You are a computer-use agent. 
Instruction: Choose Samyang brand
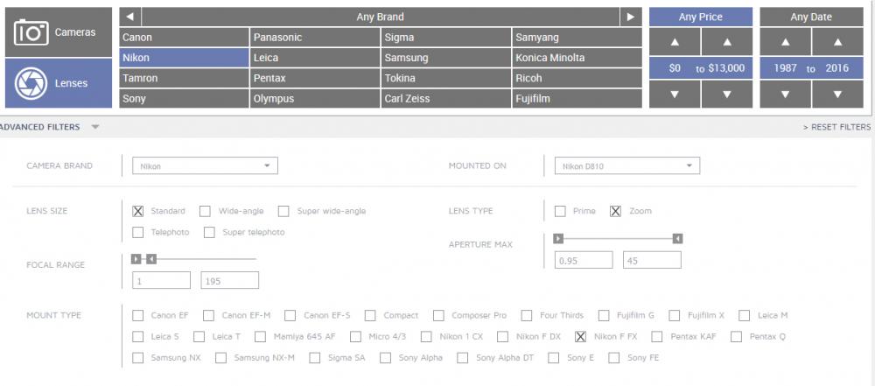(x=577, y=38)
